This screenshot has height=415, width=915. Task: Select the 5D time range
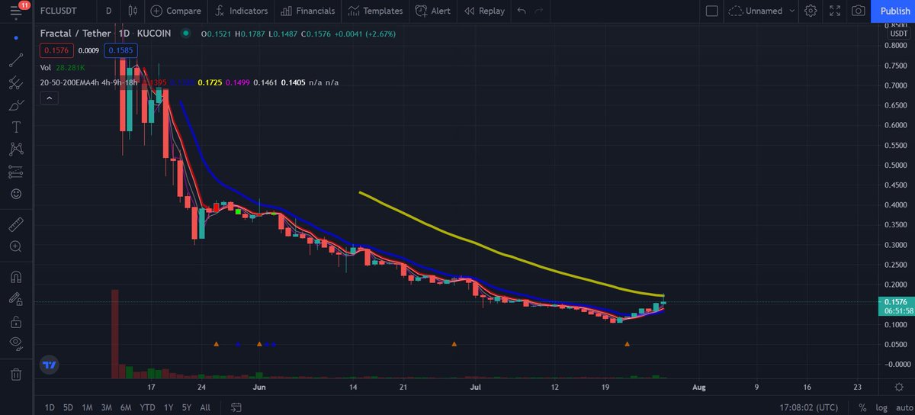pos(68,407)
